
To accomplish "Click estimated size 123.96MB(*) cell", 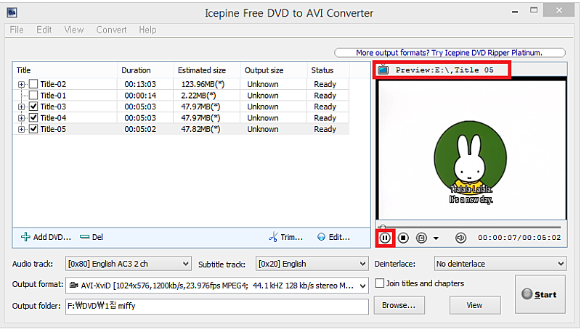I will [x=203, y=84].
